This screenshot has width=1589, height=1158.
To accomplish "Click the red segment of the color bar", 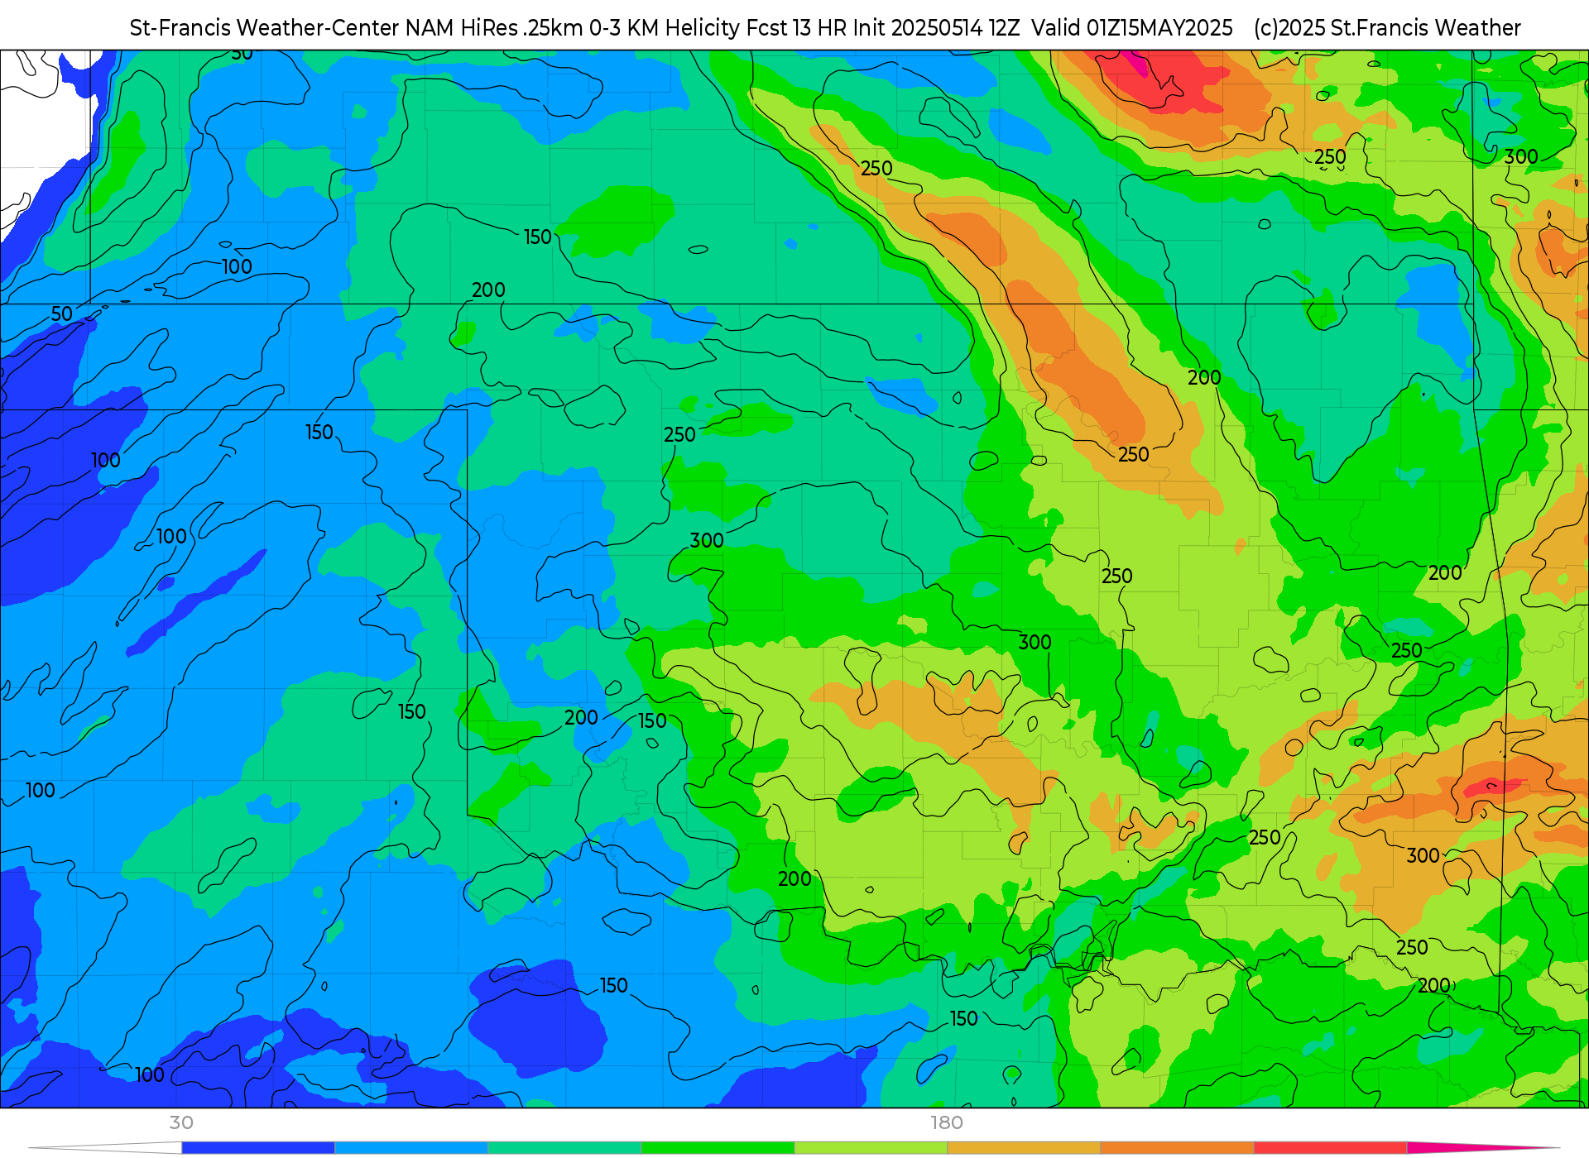I will 1330,1148.
